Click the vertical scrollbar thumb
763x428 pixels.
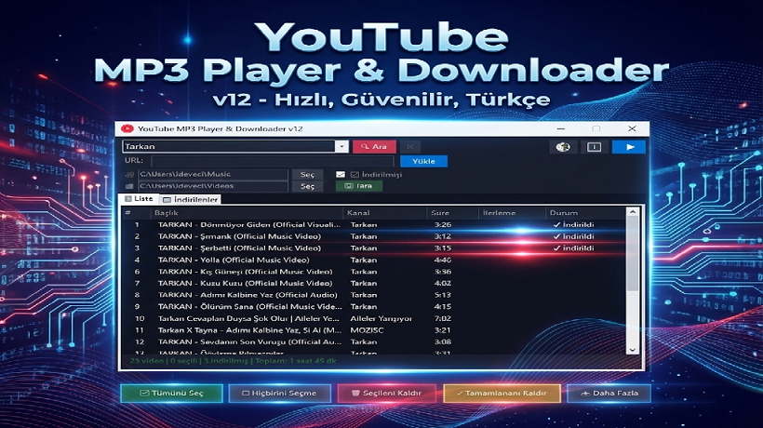pos(633,254)
